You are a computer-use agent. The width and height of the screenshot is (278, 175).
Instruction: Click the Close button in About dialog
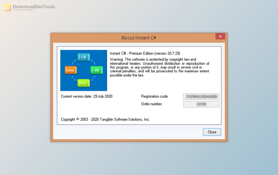pos(212,132)
